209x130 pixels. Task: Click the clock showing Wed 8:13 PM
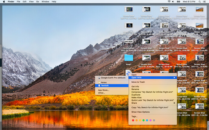189,2
